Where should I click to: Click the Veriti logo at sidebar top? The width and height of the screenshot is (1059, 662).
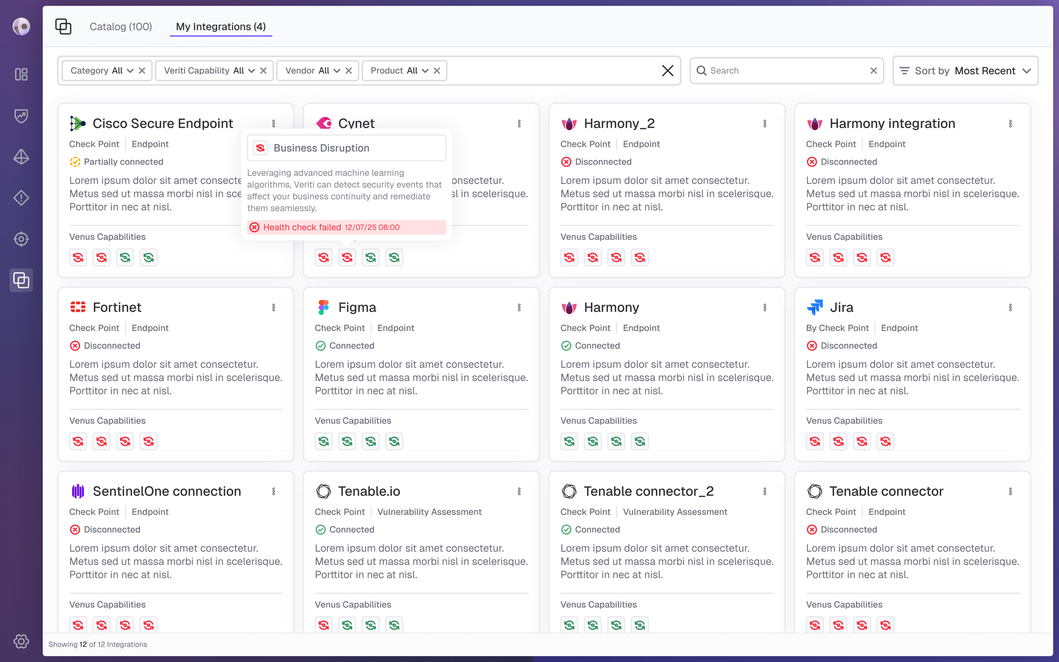21,26
